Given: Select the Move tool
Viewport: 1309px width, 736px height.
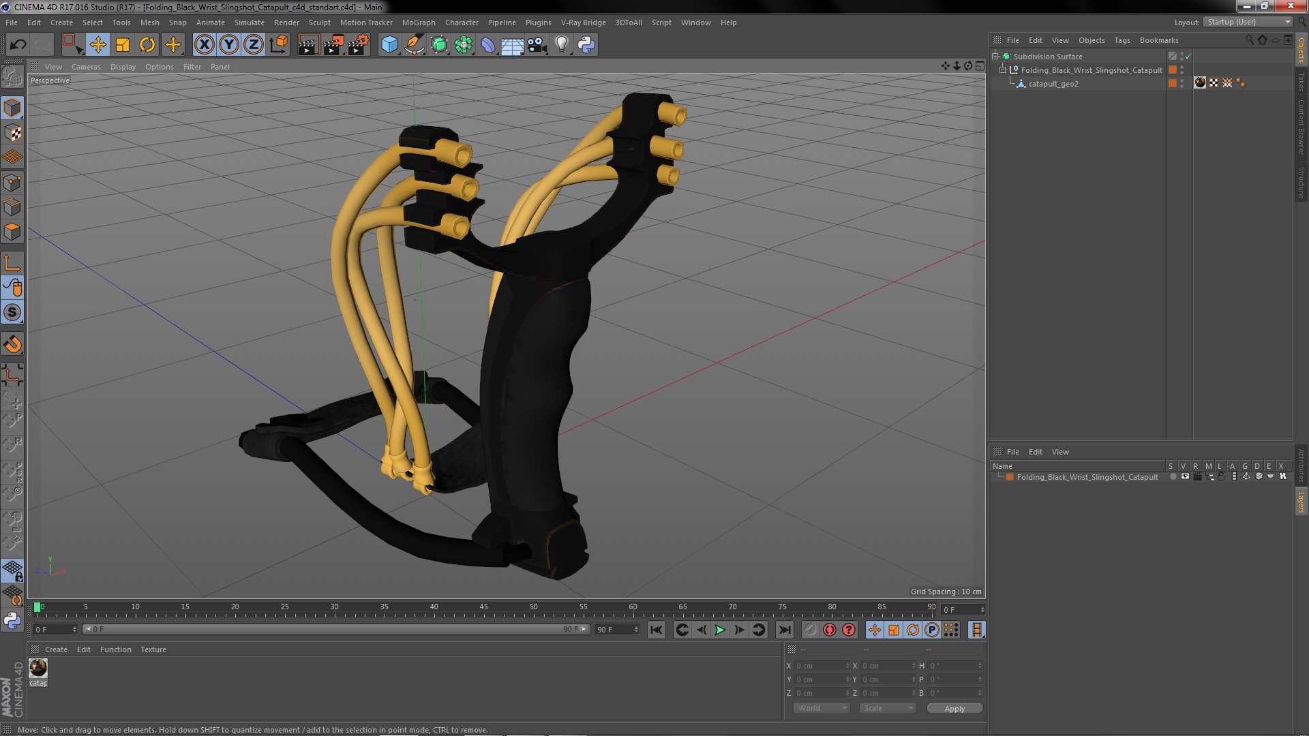Looking at the screenshot, I should click(x=97, y=45).
